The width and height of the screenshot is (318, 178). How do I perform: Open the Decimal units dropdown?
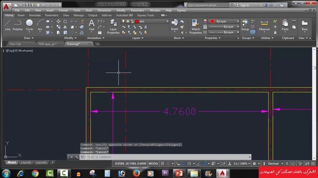tap(275, 164)
